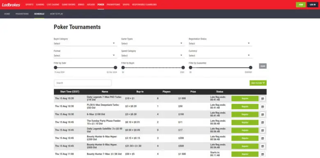Open the top bar Promotions menu item

pos(113,4)
